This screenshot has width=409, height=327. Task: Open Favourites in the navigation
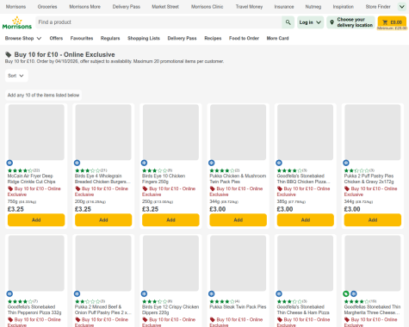82,38
